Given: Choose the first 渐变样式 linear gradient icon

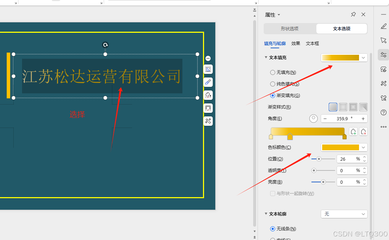Looking at the screenshot, I should pyautogui.click(x=333, y=107).
